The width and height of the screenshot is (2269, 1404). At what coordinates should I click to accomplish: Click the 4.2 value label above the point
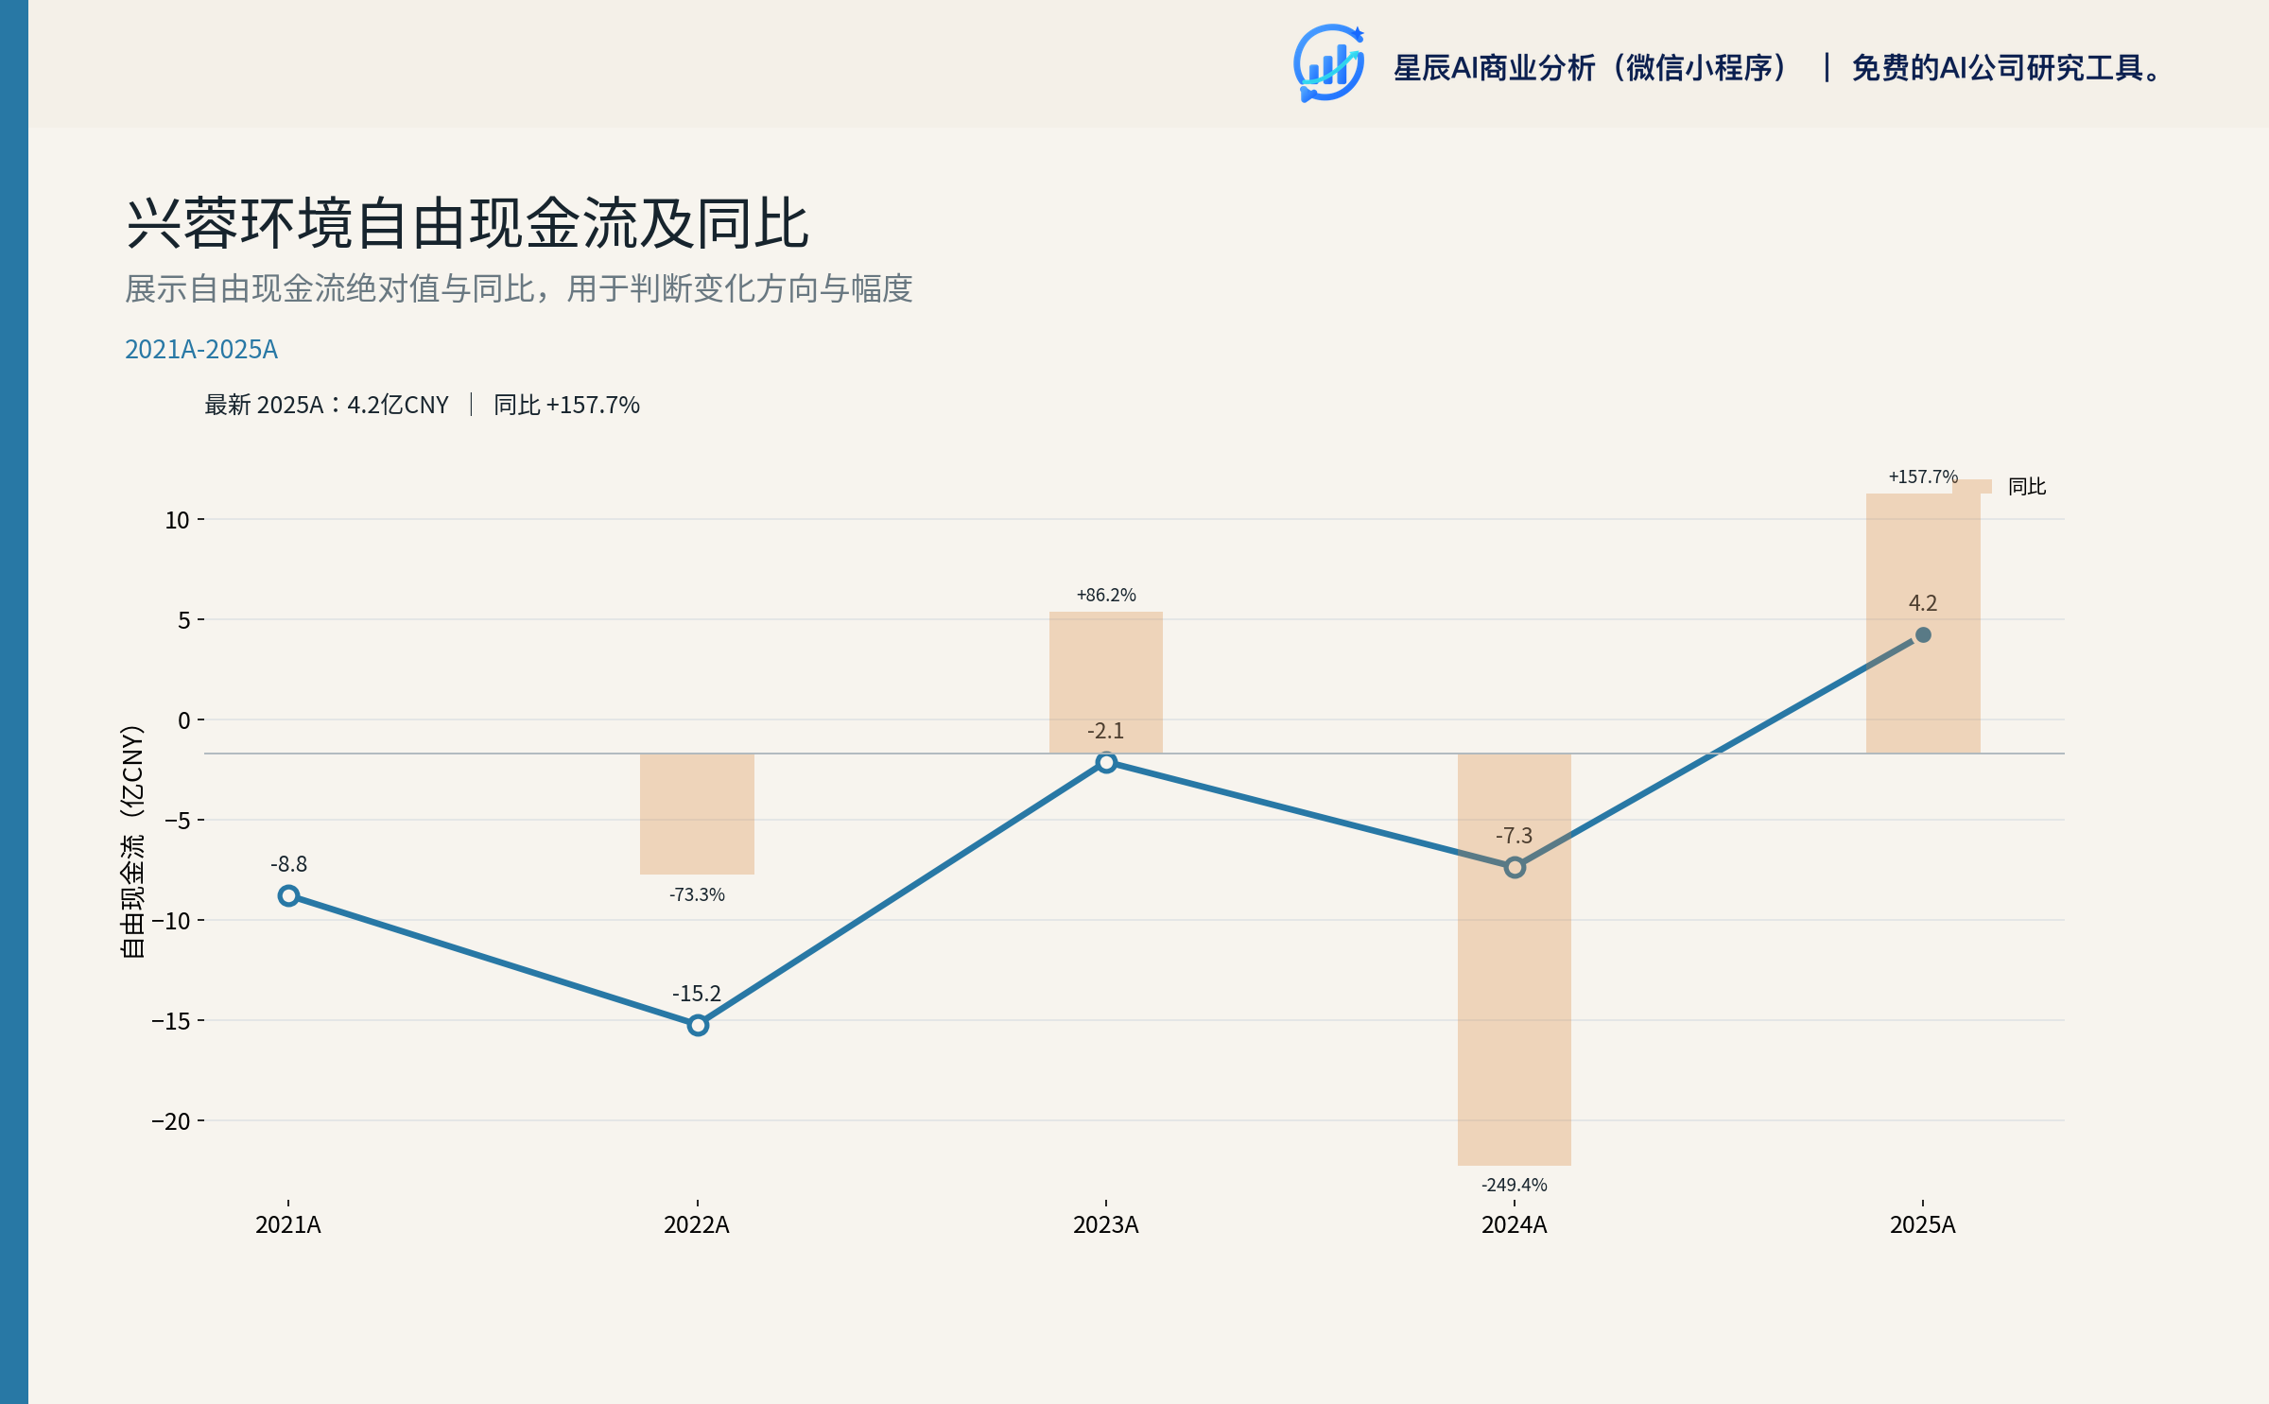1923,603
